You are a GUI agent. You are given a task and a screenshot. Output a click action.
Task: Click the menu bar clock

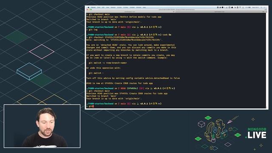[x=255, y=8]
